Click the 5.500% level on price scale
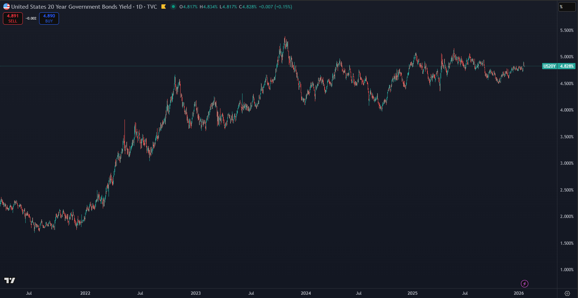The width and height of the screenshot is (578, 298). point(566,30)
